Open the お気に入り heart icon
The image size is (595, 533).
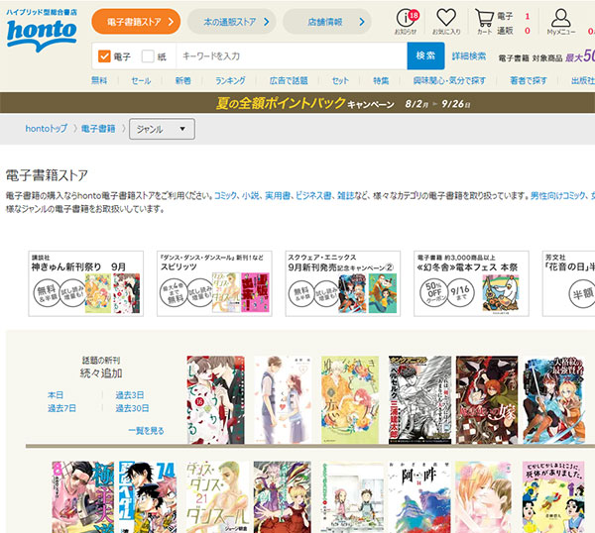pos(446,22)
